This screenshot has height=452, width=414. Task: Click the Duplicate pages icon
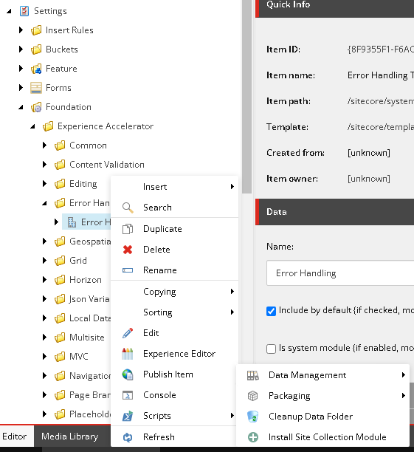pyautogui.click(x=128, y=229)
